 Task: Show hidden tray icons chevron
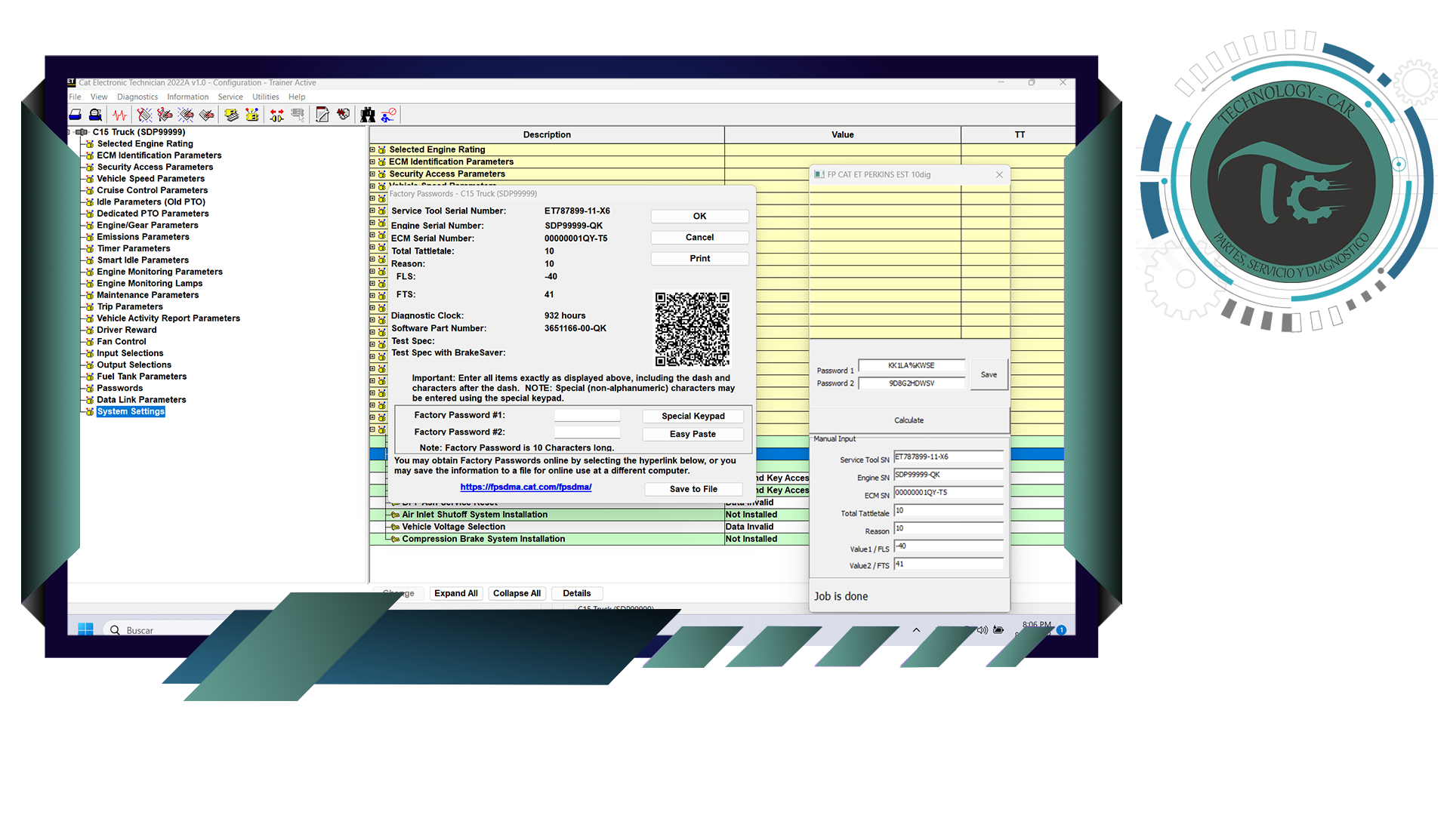pos(916,629)
